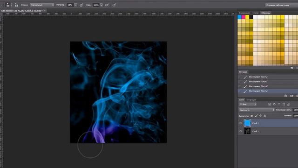The width and height of the screenshot is (298, 168).
Task: Click on the blue smoke canvas image
Action: coord(118,92)
